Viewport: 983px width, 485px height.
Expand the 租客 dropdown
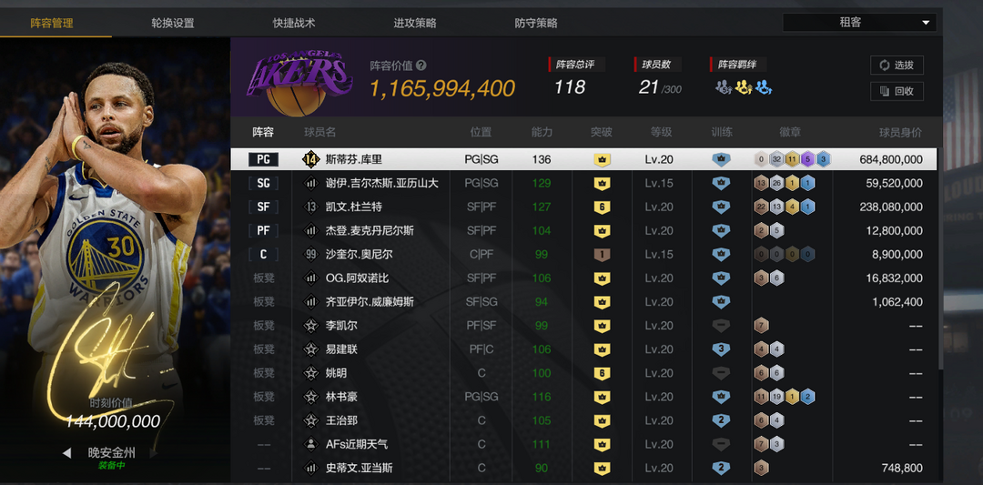pyautogui.click(x=859, y=23)
